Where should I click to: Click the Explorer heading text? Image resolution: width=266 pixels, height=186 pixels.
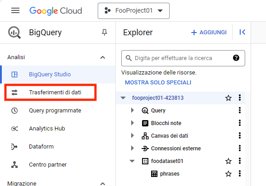pyautogui.click(x=138, y=33)
